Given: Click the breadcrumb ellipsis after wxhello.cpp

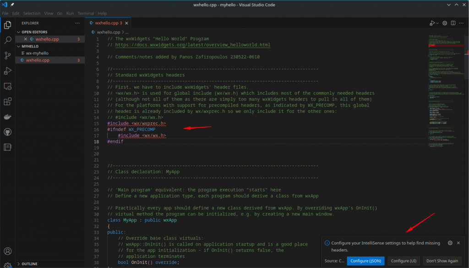Looking at the screenshot, I should (x=127, y=32).
